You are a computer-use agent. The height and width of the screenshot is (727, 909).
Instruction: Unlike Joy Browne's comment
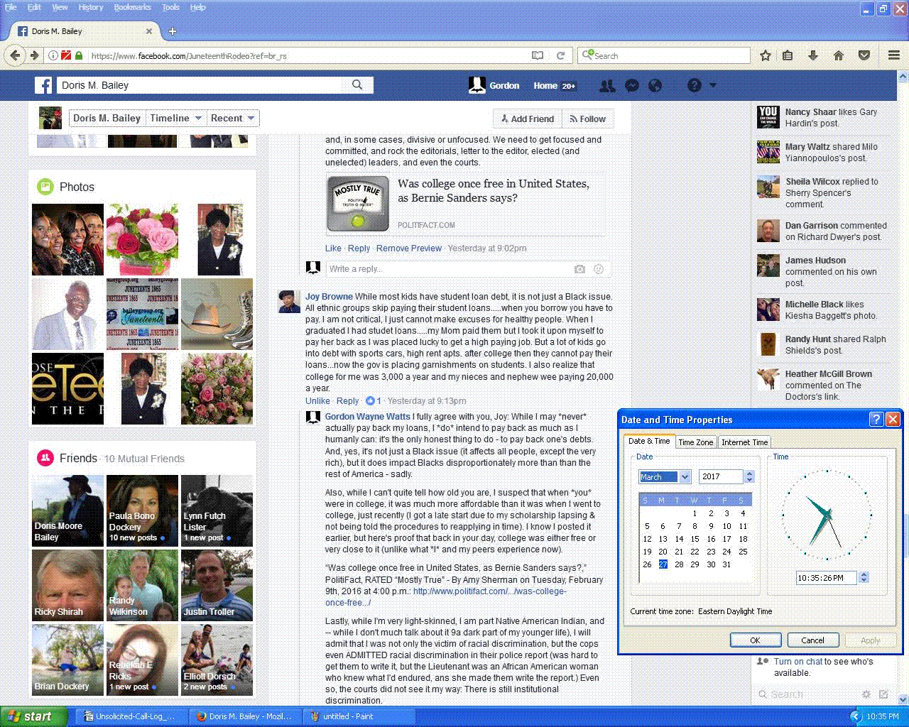(x=317, y=401)
